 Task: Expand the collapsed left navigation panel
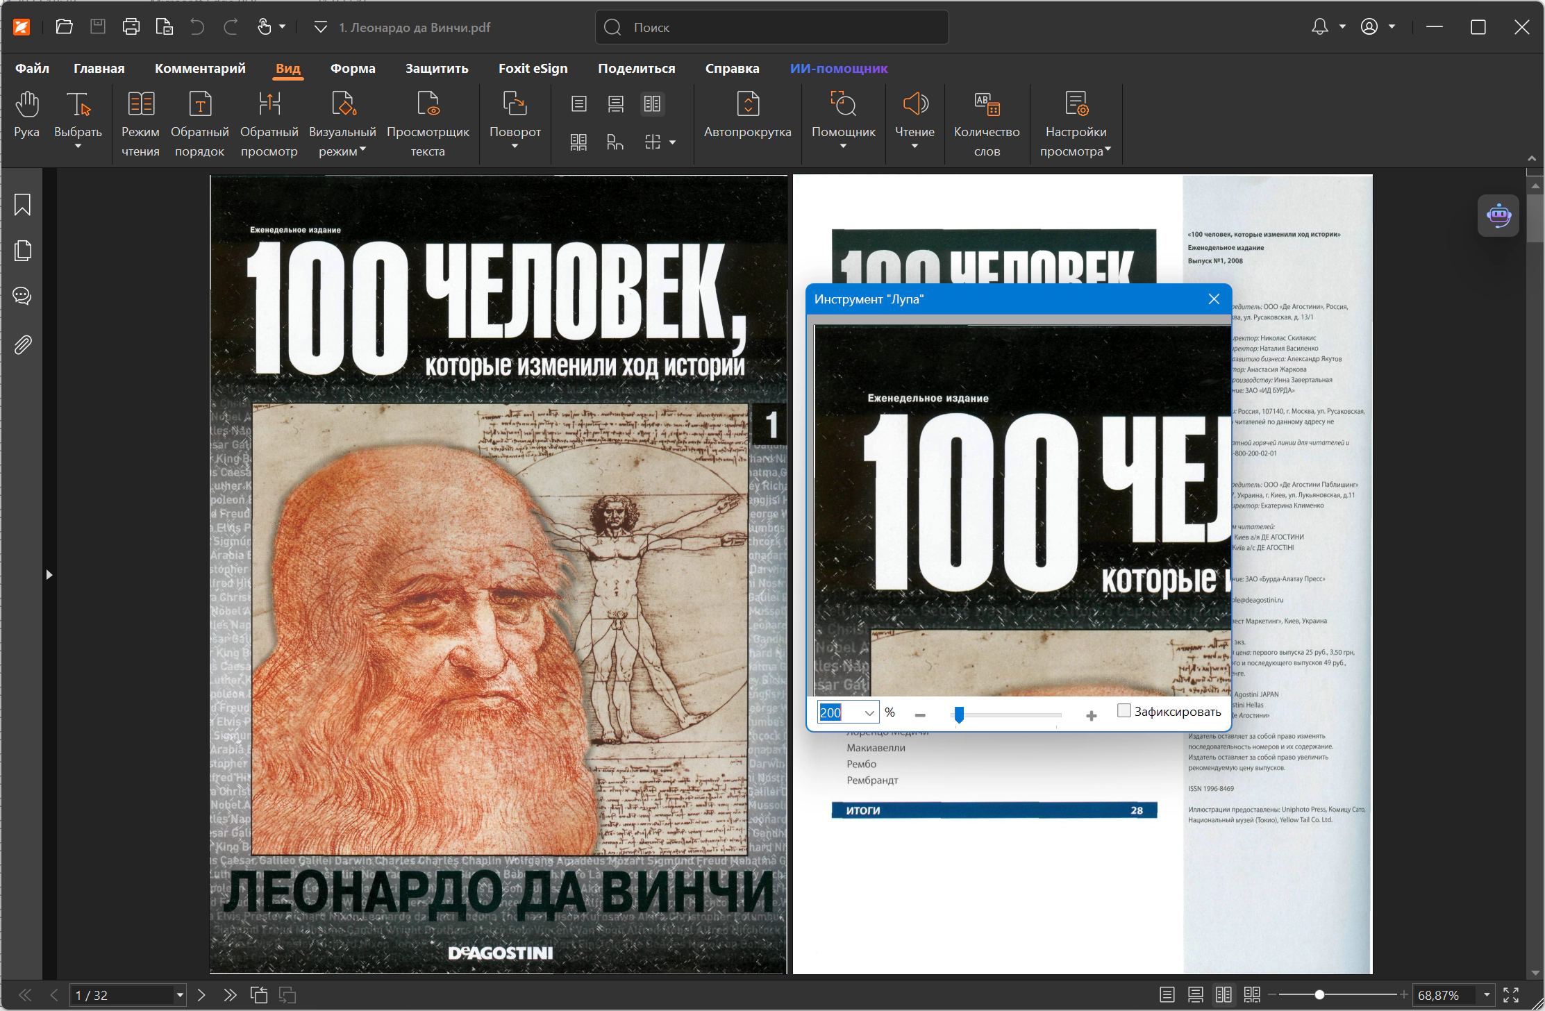tap(49, 575)
